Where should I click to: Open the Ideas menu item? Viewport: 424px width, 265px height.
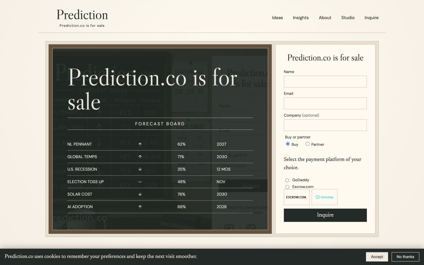click(x=277, y=18)
